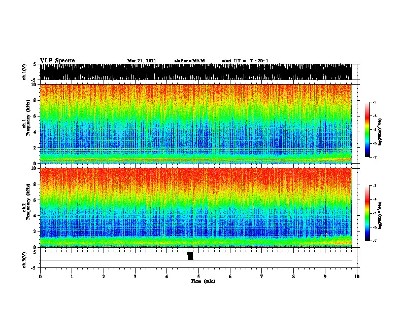Click the time axis tick label "3"
Screen dimensions: 402x310
coord(135,277)
